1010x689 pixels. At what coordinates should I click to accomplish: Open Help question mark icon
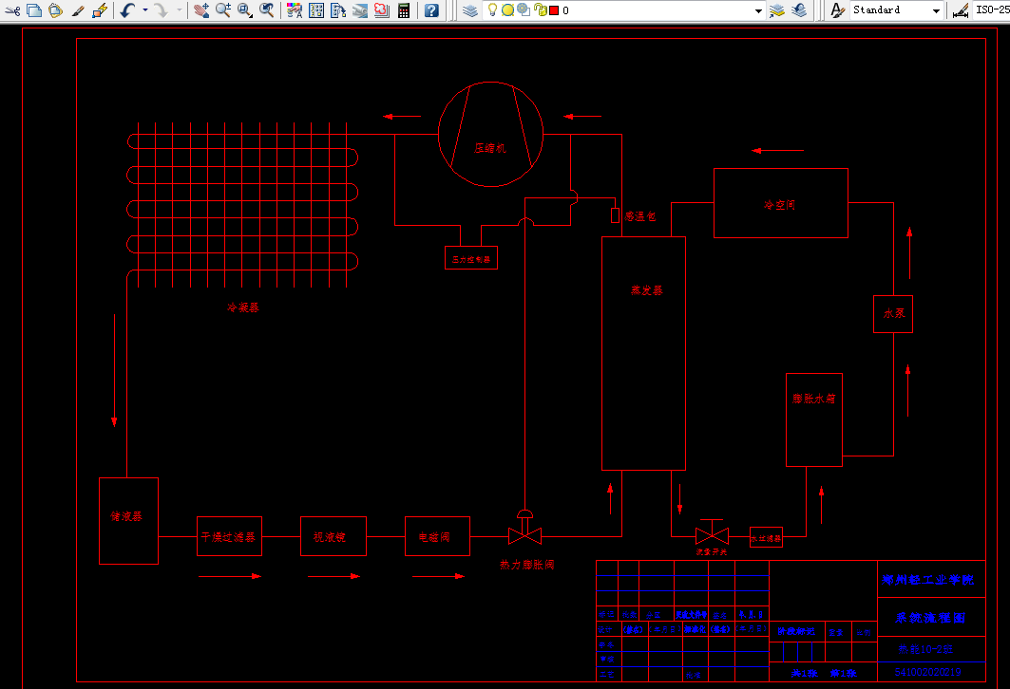click(x=431, y=10)
